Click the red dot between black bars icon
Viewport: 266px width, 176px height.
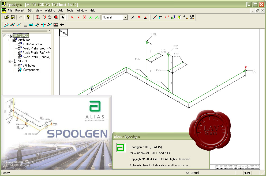tap(145, 17)
